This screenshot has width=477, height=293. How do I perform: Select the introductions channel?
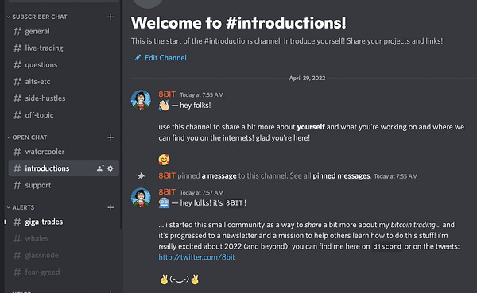(x=64, y=168)
